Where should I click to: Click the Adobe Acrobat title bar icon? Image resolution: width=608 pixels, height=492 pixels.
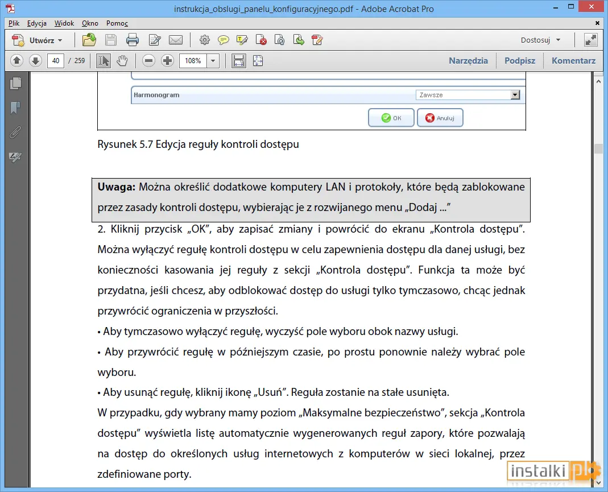click(x=10, y=8)
